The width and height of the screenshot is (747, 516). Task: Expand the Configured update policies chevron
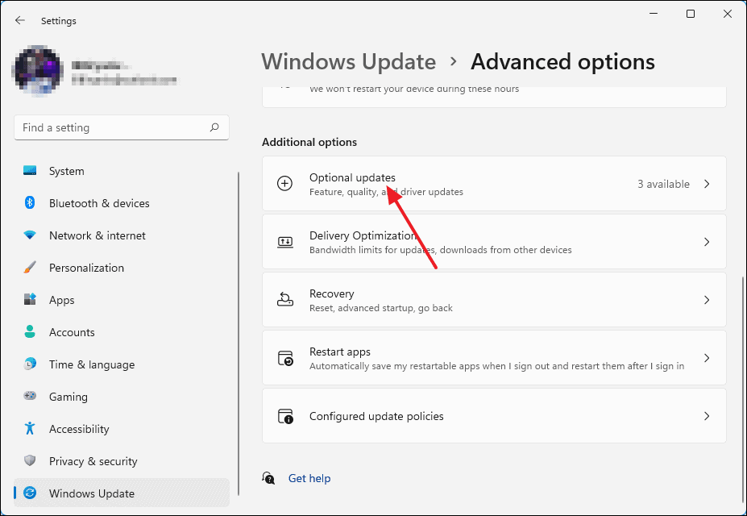(x=707, y=415)
